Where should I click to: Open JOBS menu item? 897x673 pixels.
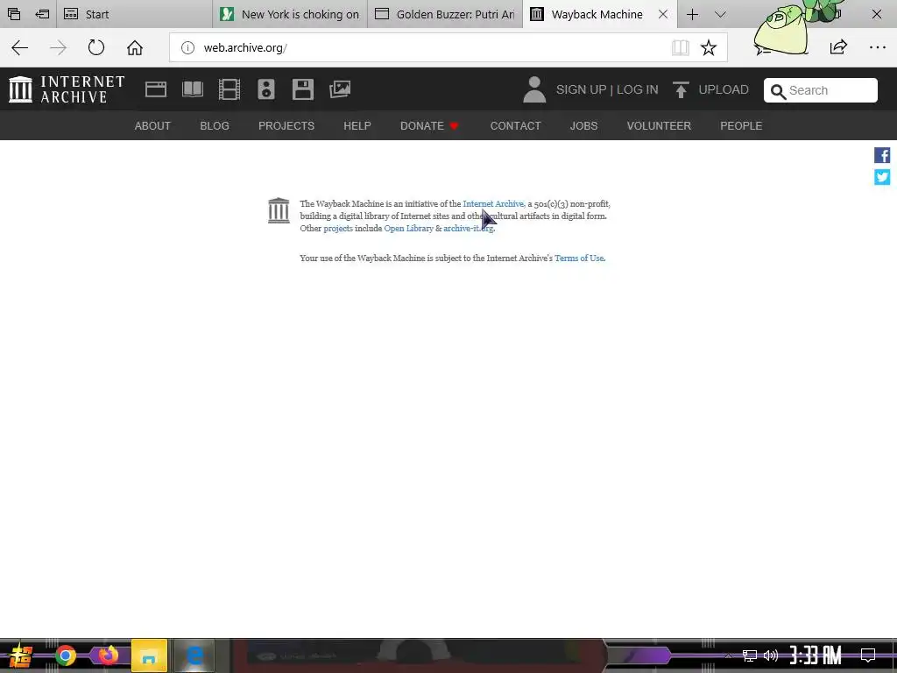(x=583, y=126)
